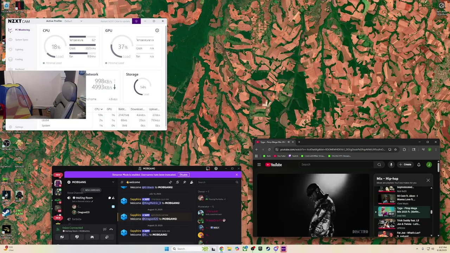Open Threads icon in Discord channel header
450x253 pixels.
(170, 182)
